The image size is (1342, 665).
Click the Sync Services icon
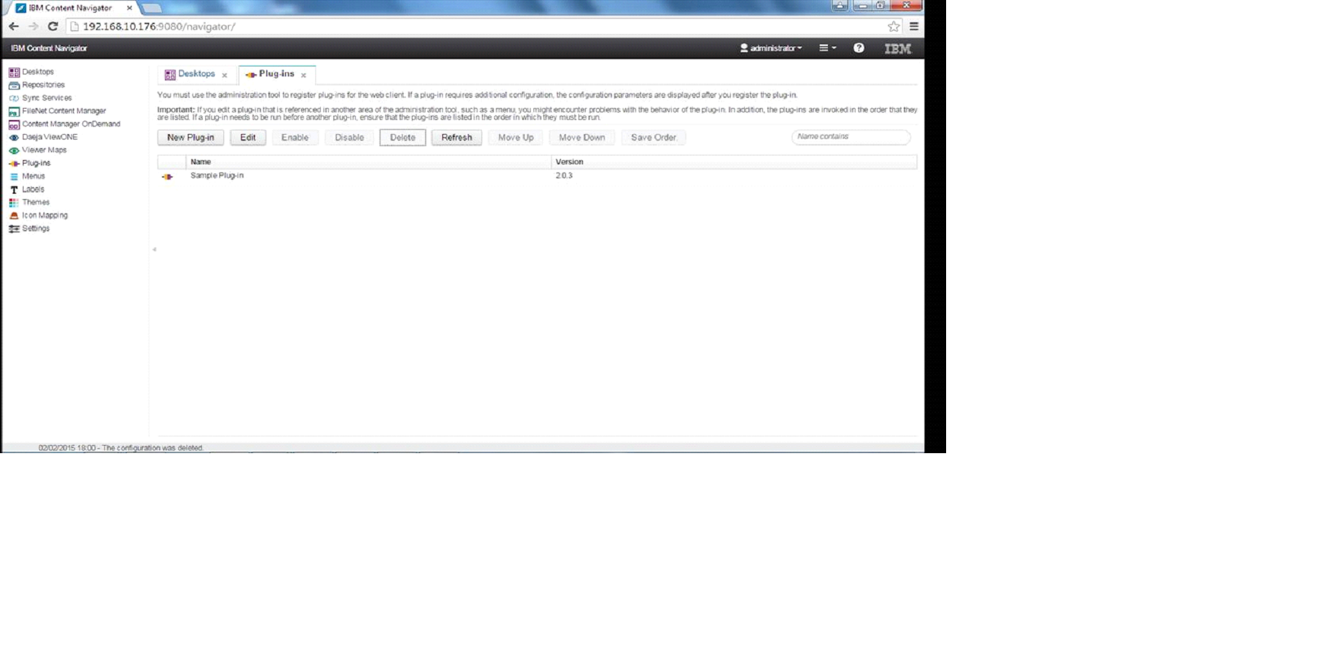click(x=13, y=99)
